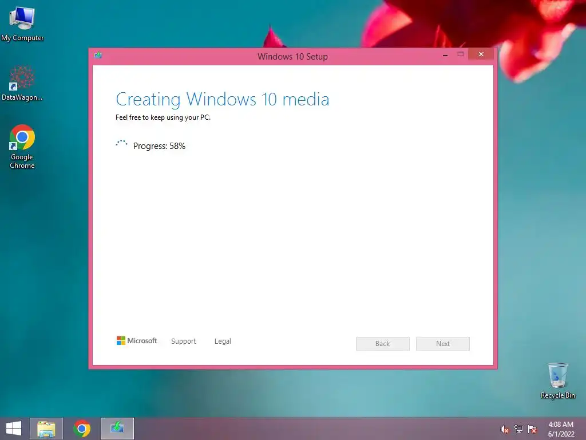
Task: Open the Support link
Action: click(184, 341)
